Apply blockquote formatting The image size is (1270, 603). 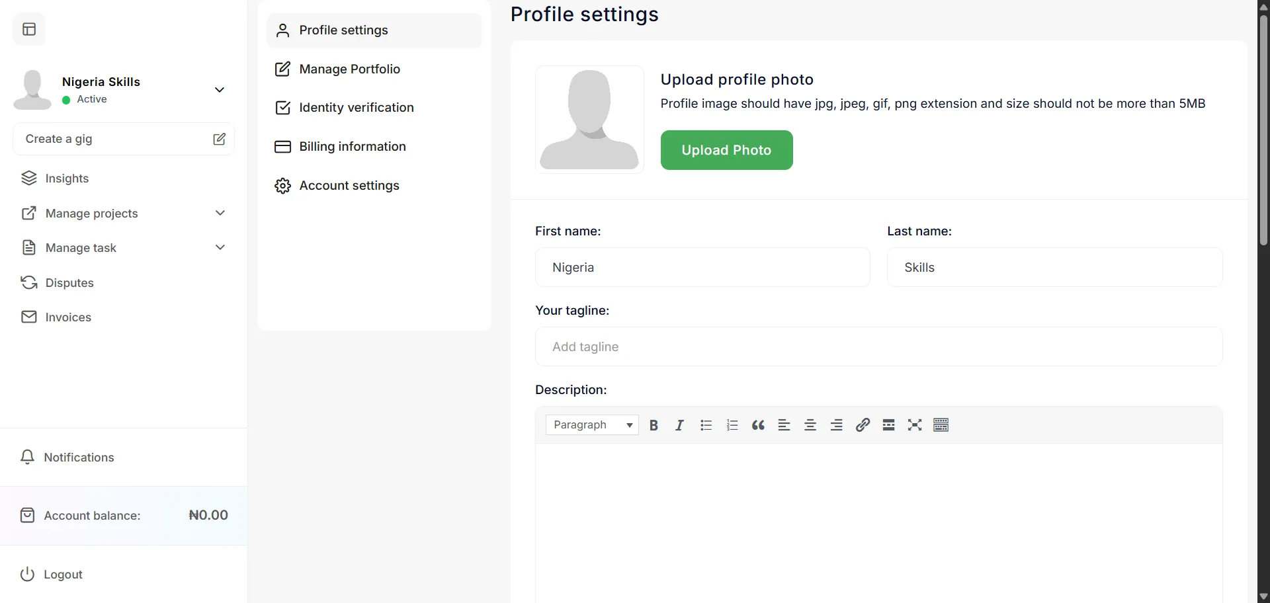point(758,425)
